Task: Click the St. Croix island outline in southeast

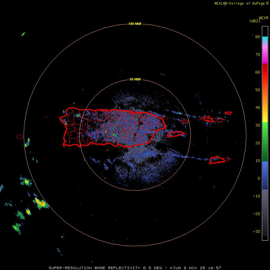Action: (x=217, y=160)
